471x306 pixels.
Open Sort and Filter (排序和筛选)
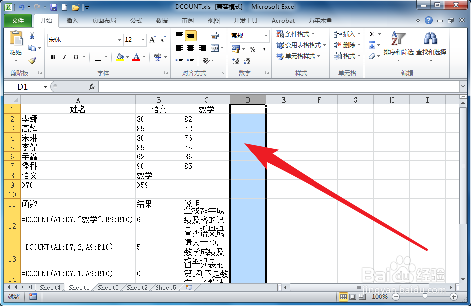coord(398,46)
